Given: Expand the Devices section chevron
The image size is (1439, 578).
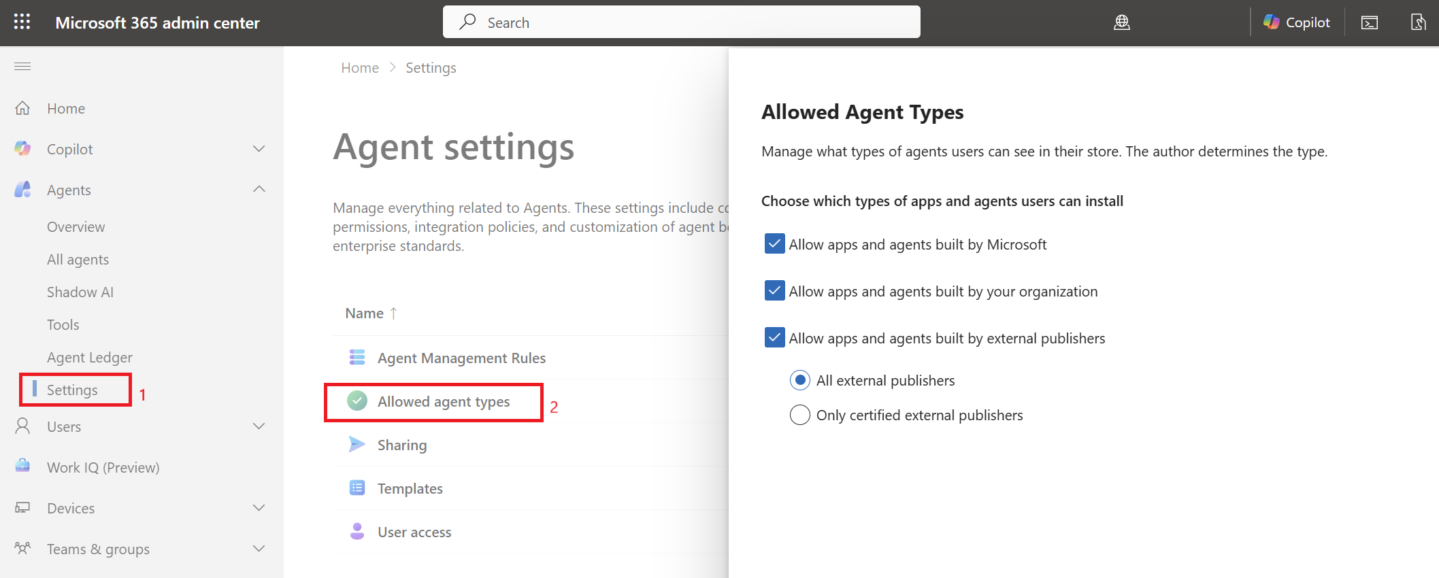Looking at the screenshot, I should pos(259,508).
